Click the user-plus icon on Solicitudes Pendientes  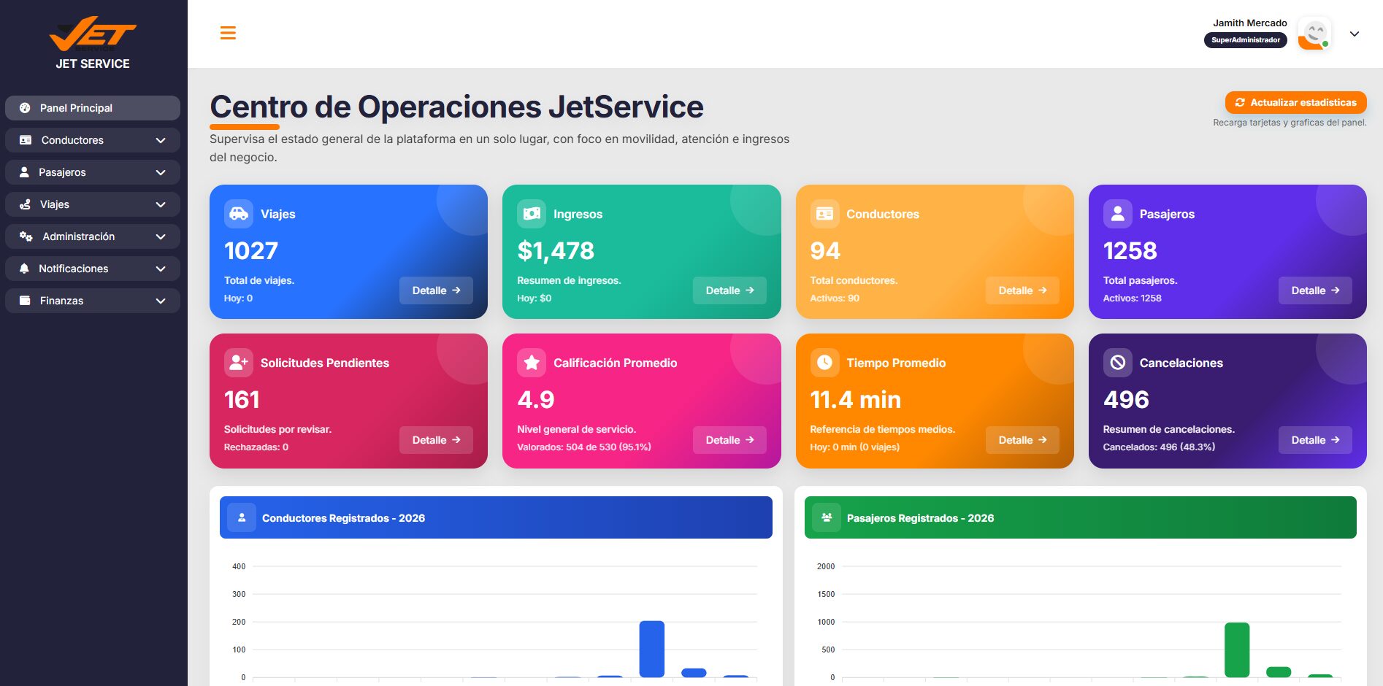(239, 363)
